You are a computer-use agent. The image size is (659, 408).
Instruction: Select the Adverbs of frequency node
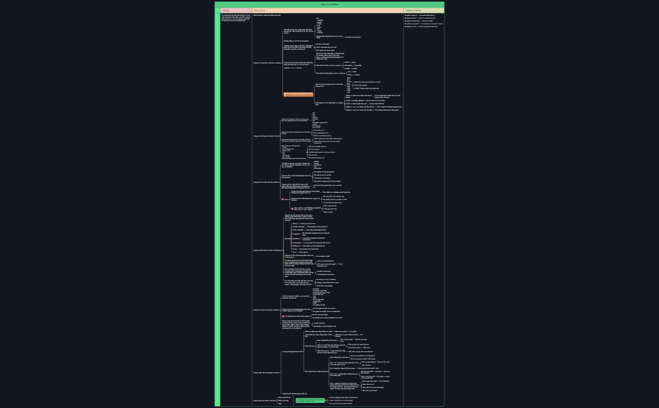click(267, 250)
